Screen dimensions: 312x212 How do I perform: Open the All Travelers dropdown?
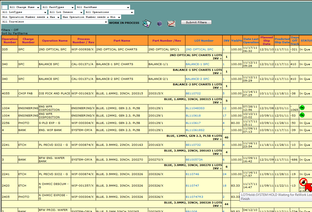tap(55, 22)
